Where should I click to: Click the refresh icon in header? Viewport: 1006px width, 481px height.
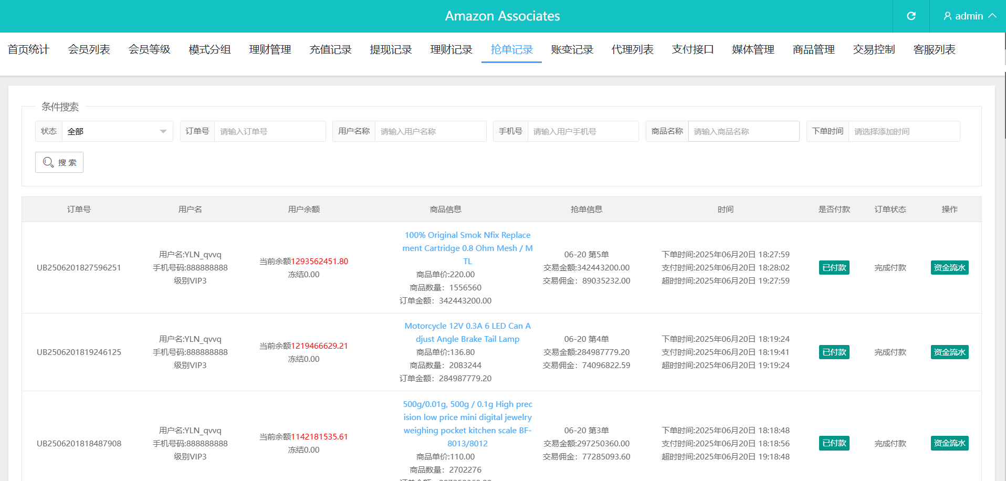(911, 16)
